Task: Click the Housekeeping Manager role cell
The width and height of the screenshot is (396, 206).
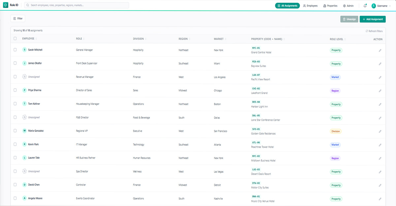Action: [x=87, y=104]
